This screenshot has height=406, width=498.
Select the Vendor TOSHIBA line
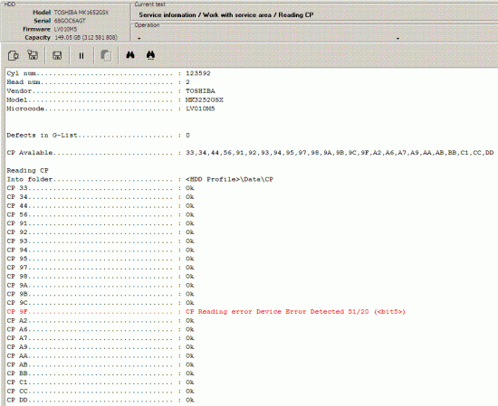click(x=110, y=91)
